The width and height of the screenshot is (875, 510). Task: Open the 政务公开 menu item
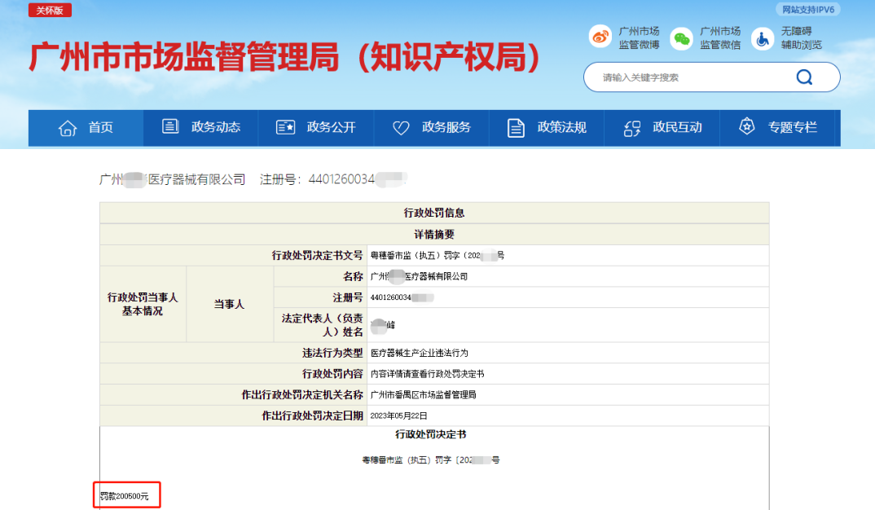[331, 128]
